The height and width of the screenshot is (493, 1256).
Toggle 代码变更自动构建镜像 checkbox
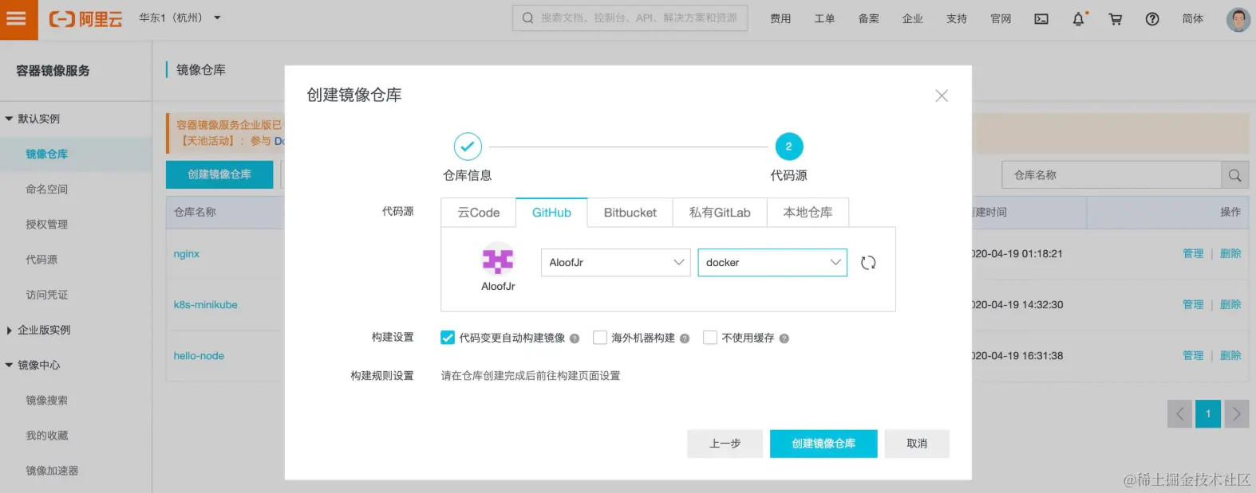[448, 338]
